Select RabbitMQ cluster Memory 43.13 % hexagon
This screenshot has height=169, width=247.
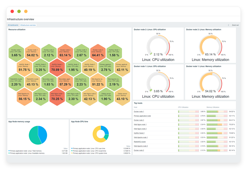click(33, 82)
